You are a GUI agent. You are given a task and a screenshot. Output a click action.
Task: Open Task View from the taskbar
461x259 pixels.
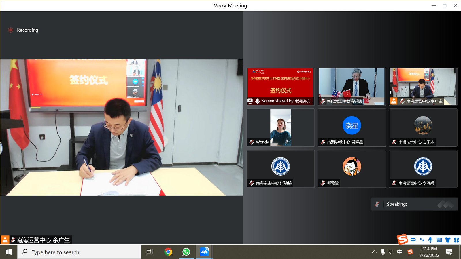pos(150,252)
